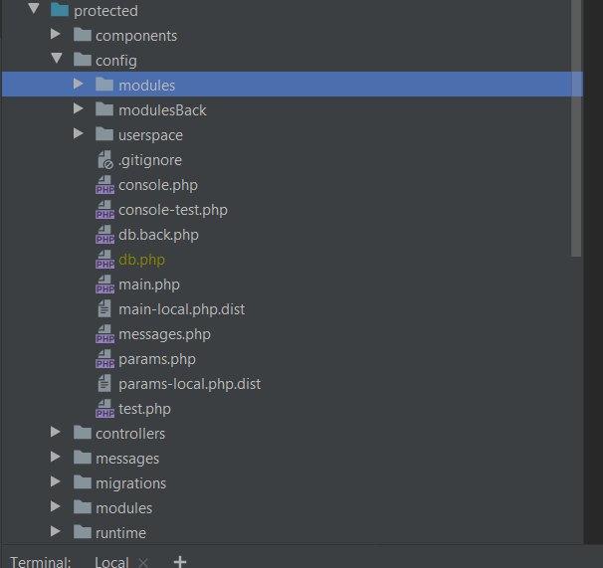This screenshot has width=603, height=568.
Task: Click the PHP icon of console.php
Action: coord(105,185)
